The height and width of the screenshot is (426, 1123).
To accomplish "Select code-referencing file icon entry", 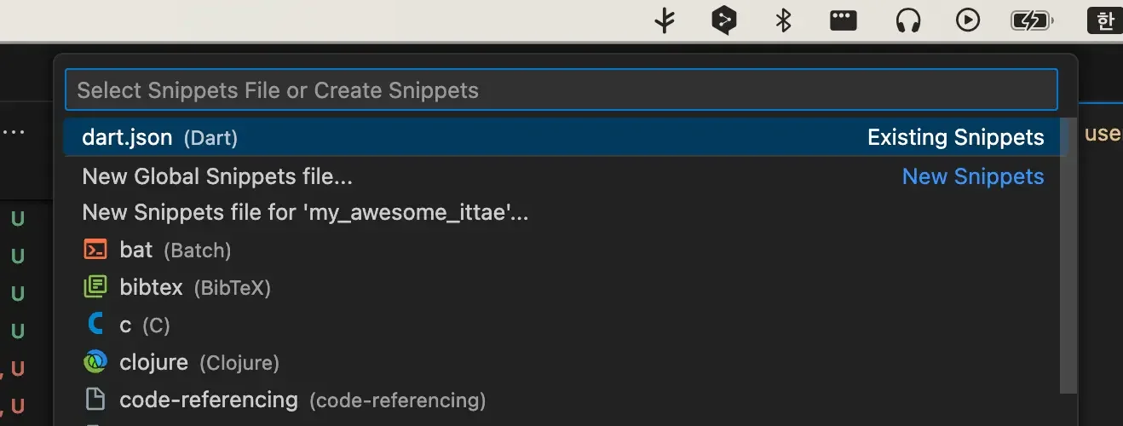I will (95, 400).
